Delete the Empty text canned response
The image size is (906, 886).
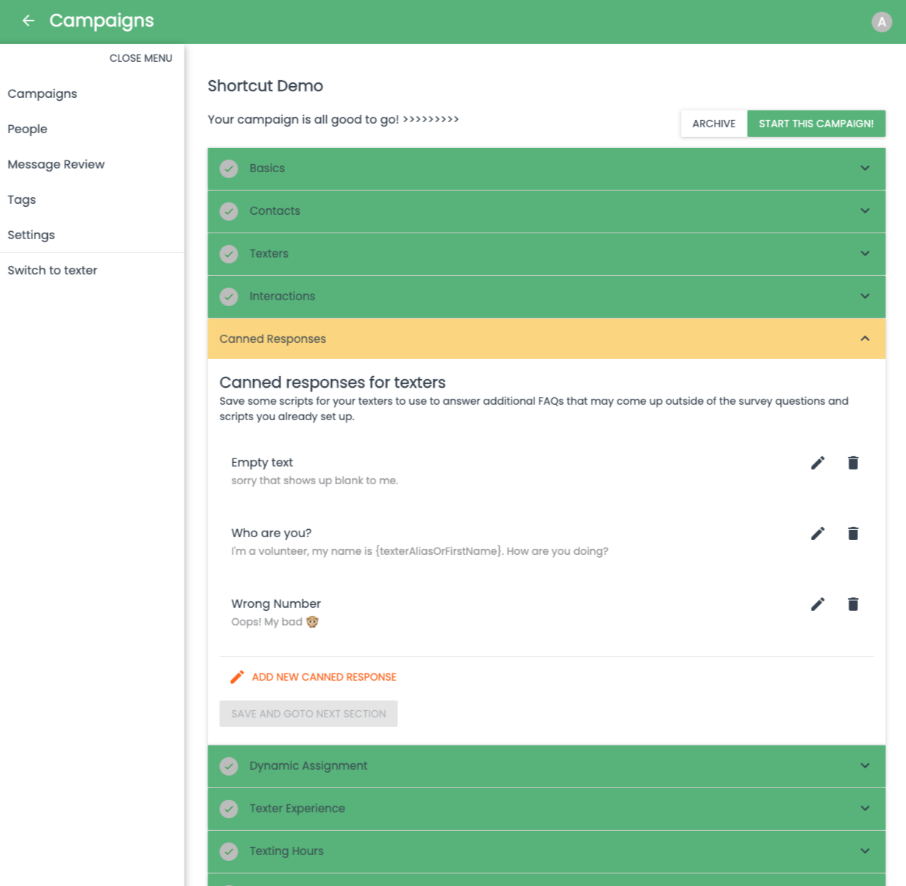[x=853, y=463]
